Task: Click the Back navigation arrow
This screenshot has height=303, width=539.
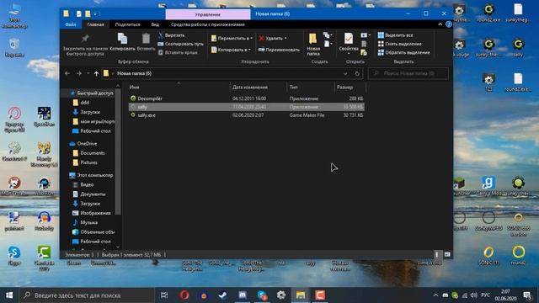Action: click(67, 73)
